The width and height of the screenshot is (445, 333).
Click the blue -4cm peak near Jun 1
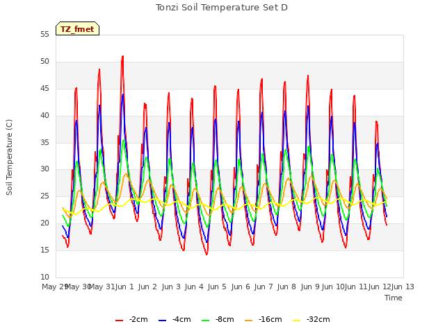click(x=123, y=94)
